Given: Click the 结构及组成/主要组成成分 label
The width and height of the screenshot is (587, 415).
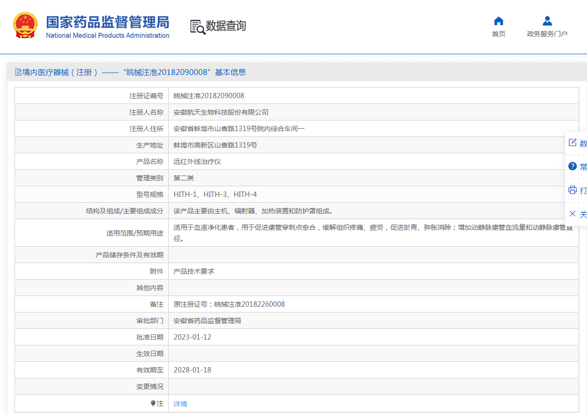Looking at the screenshot, I should click(125, 211).
